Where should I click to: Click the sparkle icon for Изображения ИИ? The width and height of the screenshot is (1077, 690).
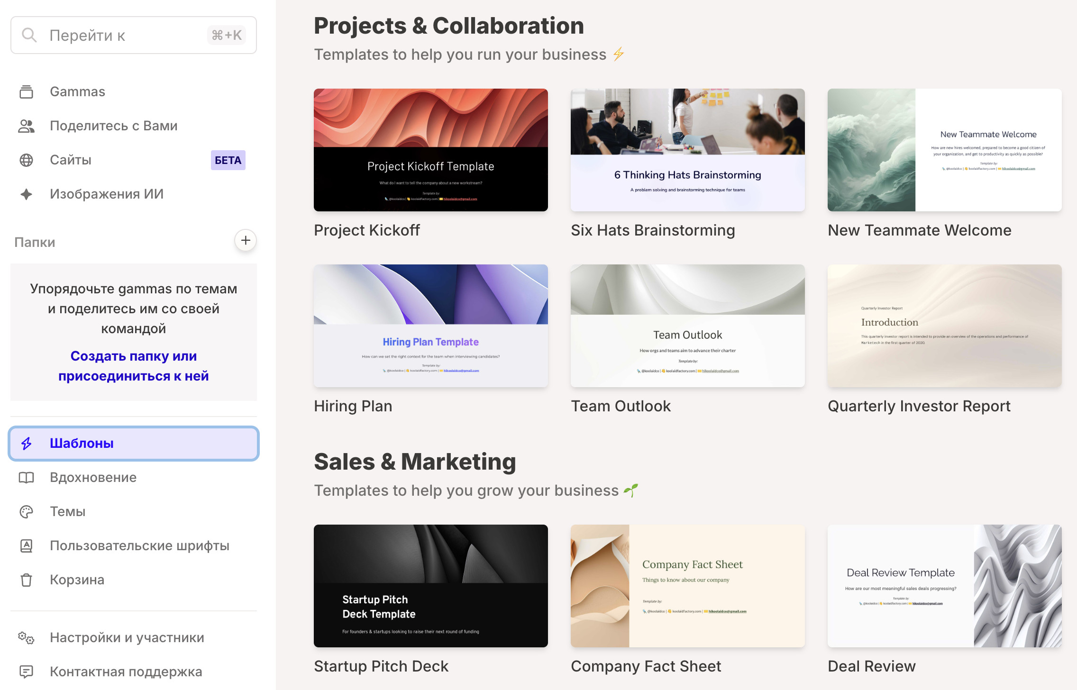(27, 194)
